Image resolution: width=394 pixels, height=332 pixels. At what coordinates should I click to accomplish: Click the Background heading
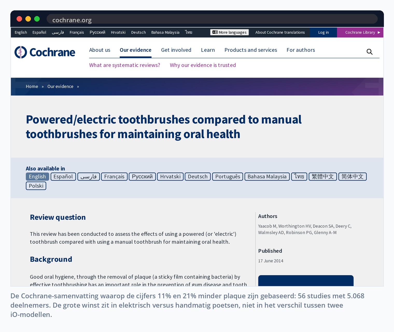(x=51, y=259)
